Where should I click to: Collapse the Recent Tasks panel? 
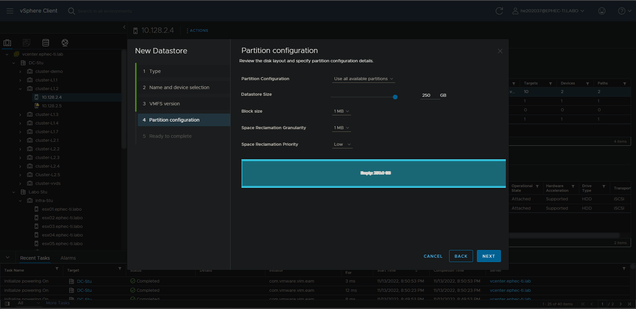click(8, 258)
